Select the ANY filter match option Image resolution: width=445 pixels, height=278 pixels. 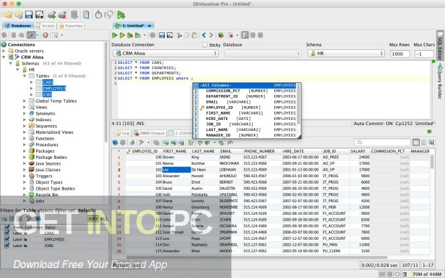point(93,219)
